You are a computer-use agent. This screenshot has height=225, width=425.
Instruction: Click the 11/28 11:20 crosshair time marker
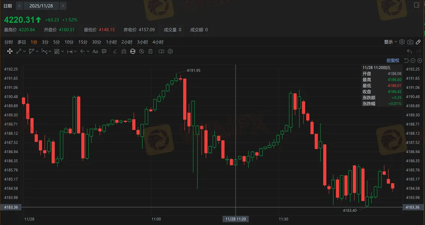[236, 219]
